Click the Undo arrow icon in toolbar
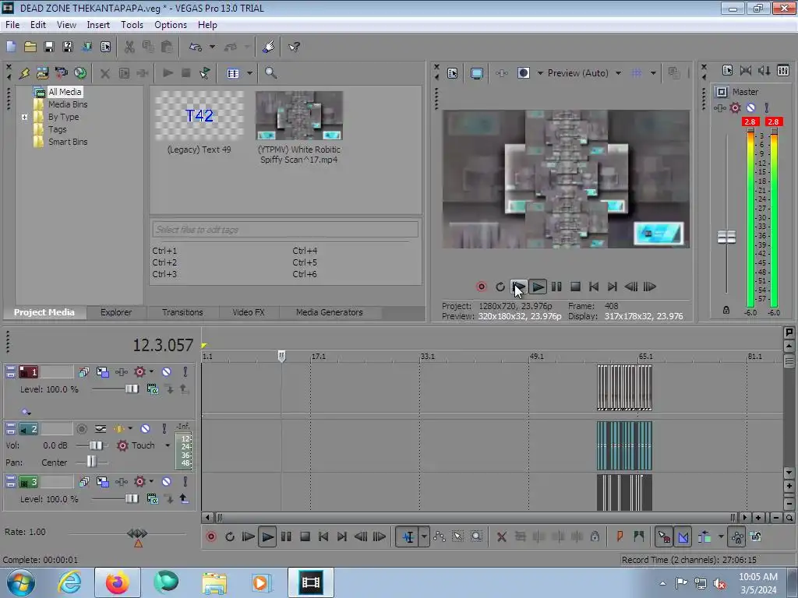The image size is (798, 598). pyautogui.click(x=196, y=47)
